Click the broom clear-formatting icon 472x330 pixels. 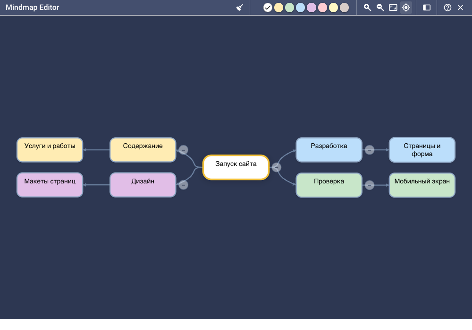click(240, 8)
